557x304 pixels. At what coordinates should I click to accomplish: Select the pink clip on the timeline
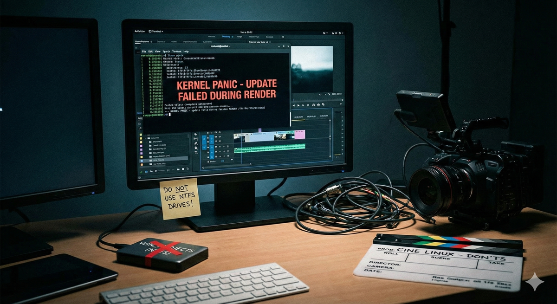pyautogui.click(x=300, y=134)
